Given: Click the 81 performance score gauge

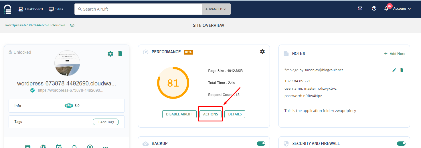Looking at the screenshot, I should pos(173,83).
